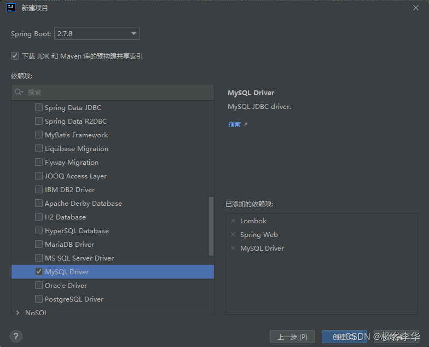Viewport: 429px width, 347px height.
Task: Tick the PostgreSQL Driver checkbox
Action: (x=39, y=299)
